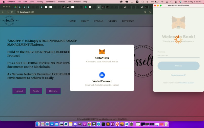Open the Bookmarks menu
The image size is (204, 128).
click(x=51, y=2)
